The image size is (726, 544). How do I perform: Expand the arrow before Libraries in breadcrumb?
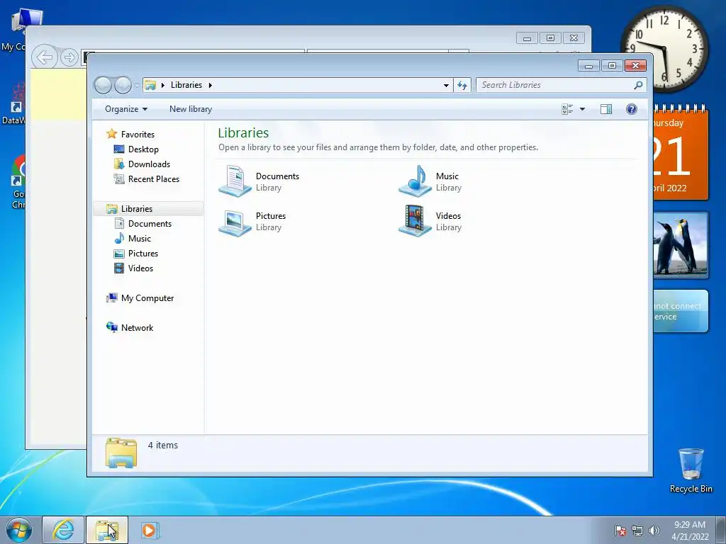tap(163, 85)
